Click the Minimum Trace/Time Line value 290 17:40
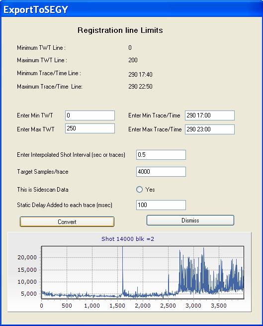Screen dimensions: 263x326 point(140,75)
